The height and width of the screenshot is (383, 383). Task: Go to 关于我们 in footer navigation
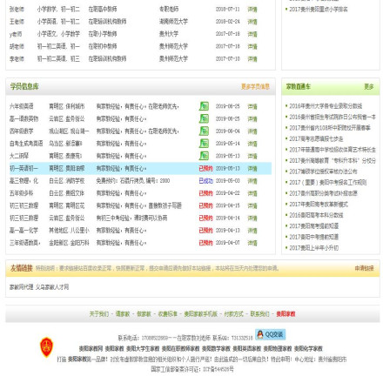coord(99,314)
